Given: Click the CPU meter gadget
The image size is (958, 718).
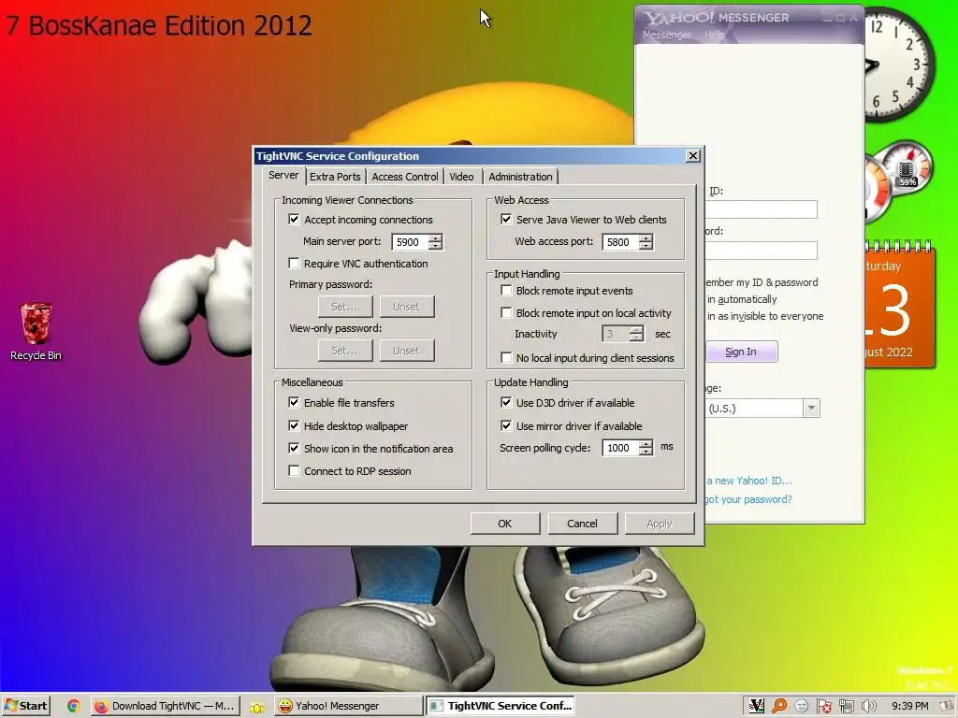Looking at the screenshot, I should tap(898, 181).
